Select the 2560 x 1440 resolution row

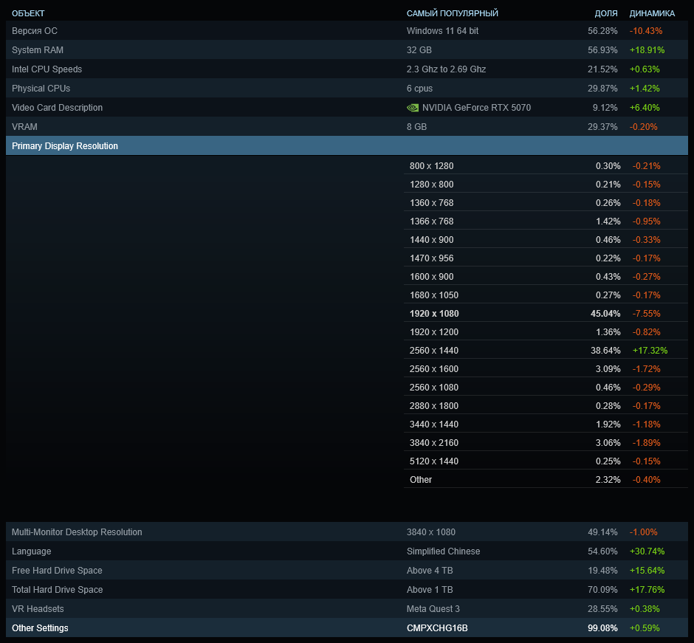(546, 350)
